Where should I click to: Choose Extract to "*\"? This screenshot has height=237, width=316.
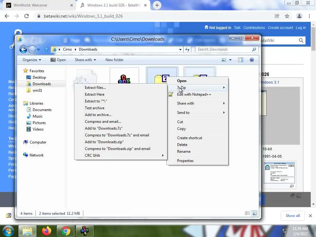coord(121,101)
